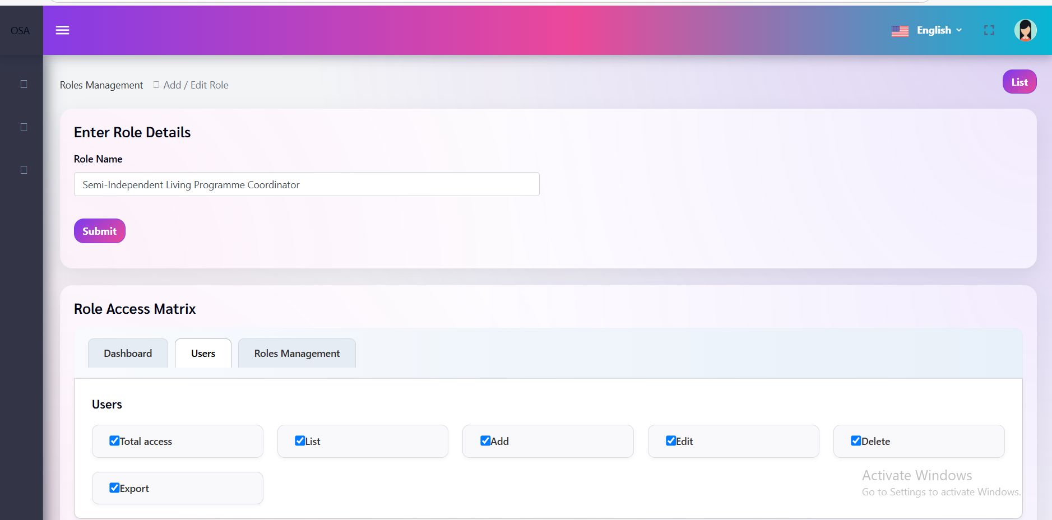Click the bottom sidebar navigation icon
The width and height of the screenshot is (1052, 520).
tap(24, 170)
